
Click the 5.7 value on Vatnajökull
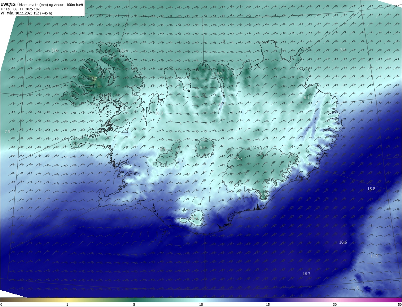(x=240, y=159)
